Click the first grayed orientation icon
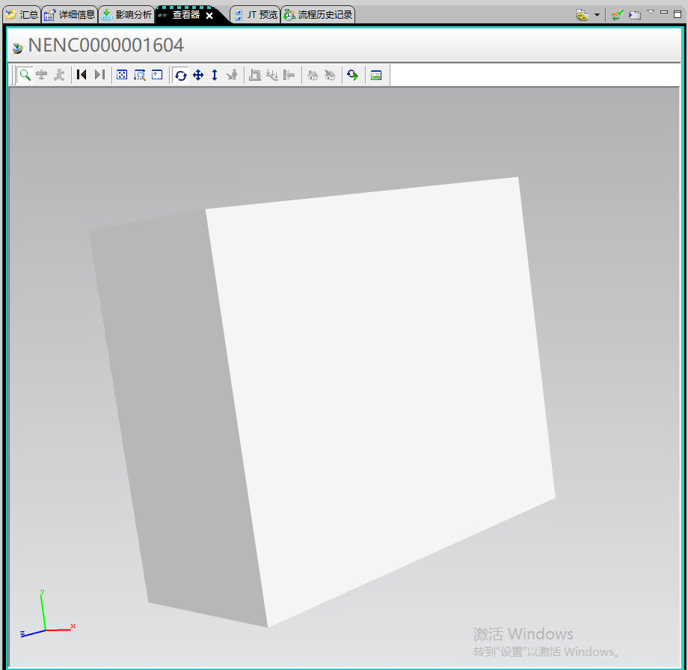The height and width of the screenshot is (670, 688). (254, 75)
